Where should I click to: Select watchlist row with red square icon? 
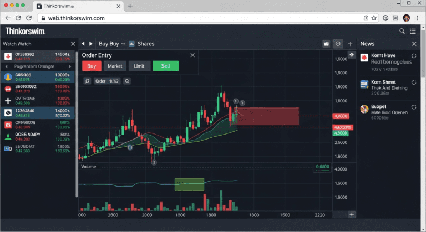(38, 125)
